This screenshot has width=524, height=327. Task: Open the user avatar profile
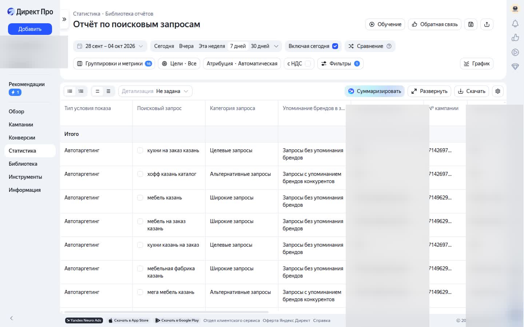coord(515,9)
